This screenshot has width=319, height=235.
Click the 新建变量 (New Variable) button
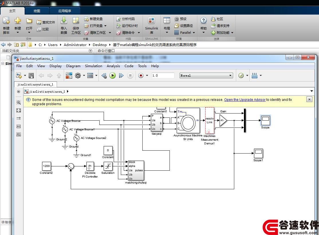coord(93,19)
